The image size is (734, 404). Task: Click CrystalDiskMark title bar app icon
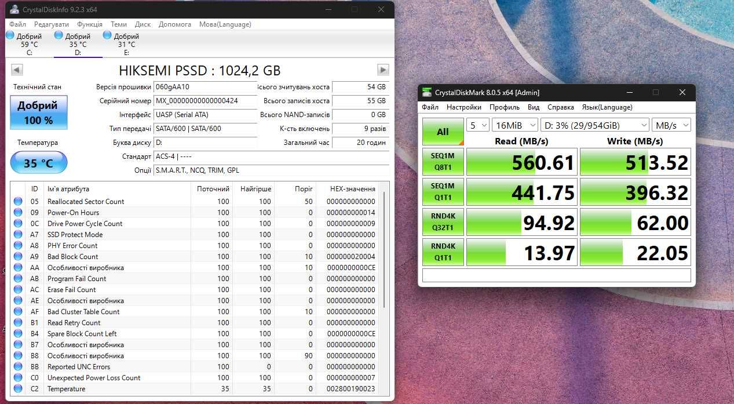427,92
